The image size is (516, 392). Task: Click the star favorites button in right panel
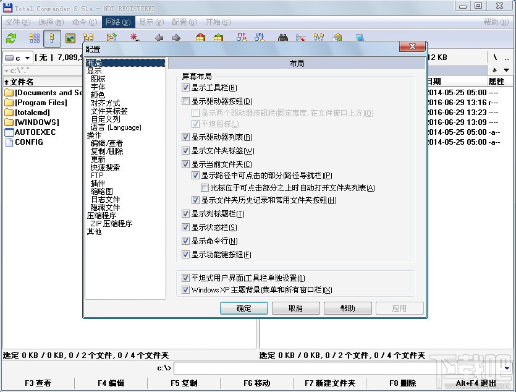494,70
